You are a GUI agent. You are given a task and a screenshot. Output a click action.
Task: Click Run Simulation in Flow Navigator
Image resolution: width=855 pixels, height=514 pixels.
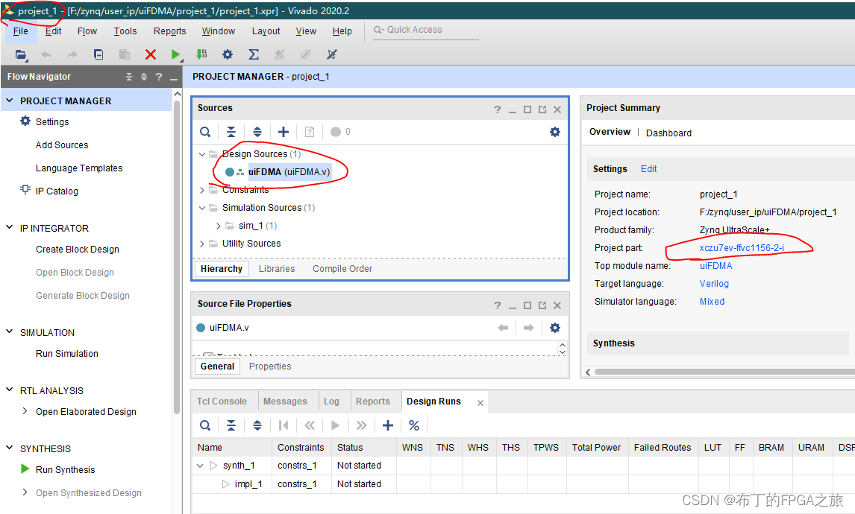pos(67,354)
